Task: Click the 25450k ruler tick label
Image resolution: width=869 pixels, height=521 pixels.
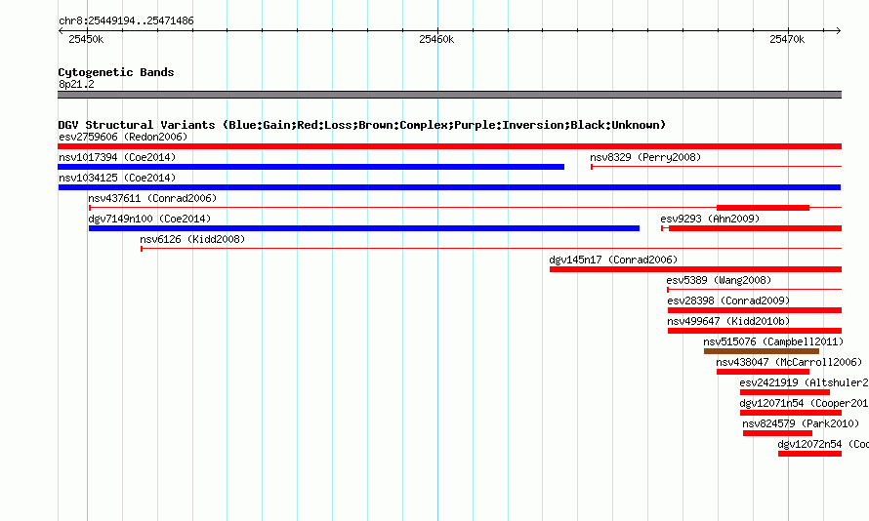Action: point(86,39)
